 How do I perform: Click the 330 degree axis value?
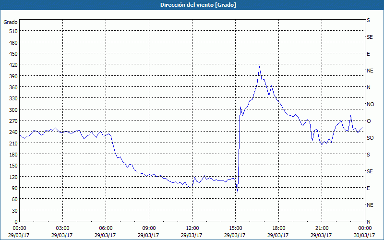[x=13, y=98]
